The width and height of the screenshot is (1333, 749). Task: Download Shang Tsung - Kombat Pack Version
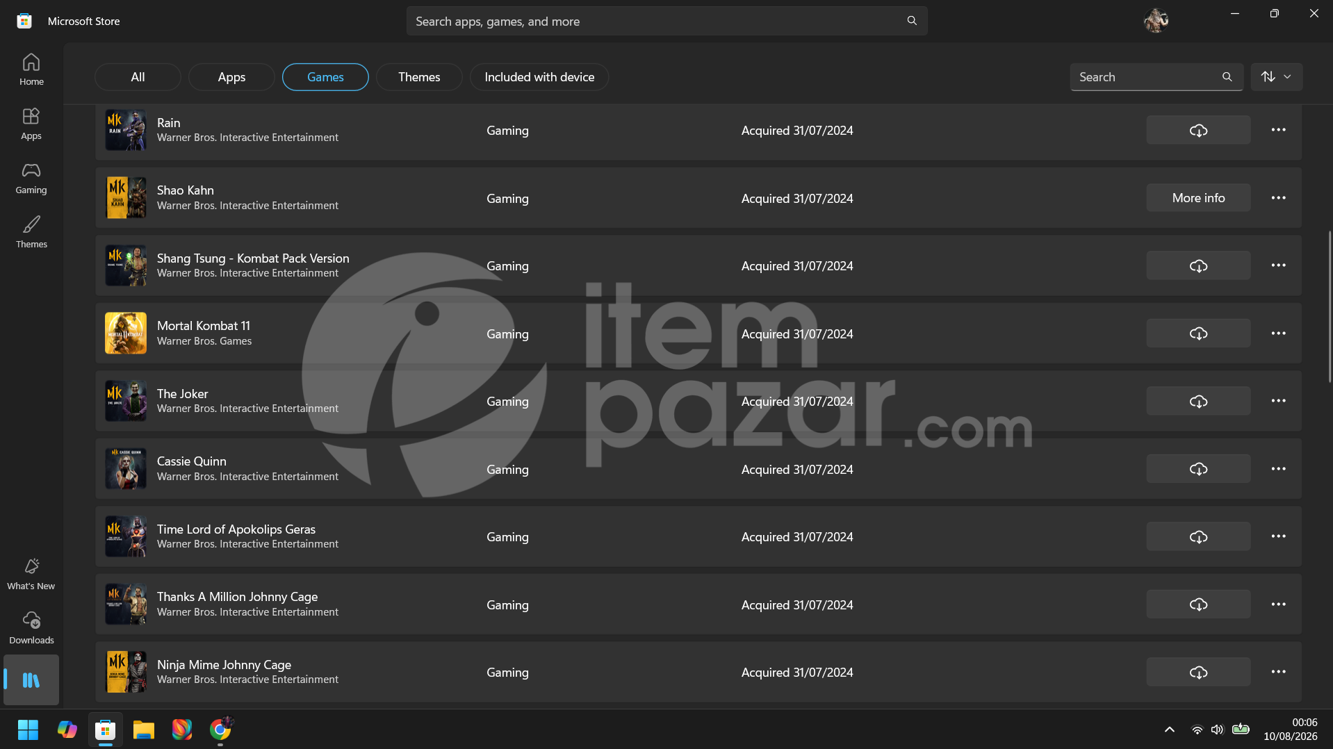[x=1198, y=265]
